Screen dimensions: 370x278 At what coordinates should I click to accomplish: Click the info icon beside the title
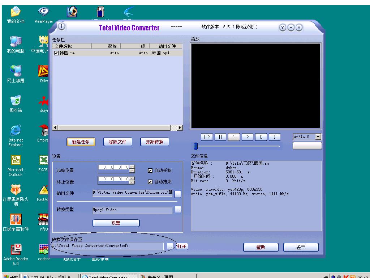[61, 27]
